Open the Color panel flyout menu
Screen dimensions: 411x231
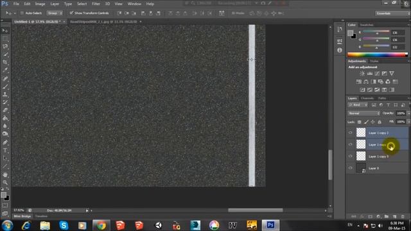409,25
